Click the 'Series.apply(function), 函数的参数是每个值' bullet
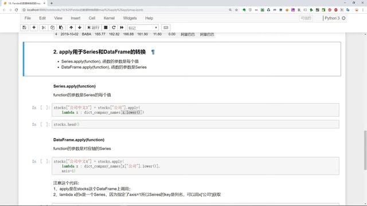Viewport: 367px width, 206px height. (x=100, y=61)
